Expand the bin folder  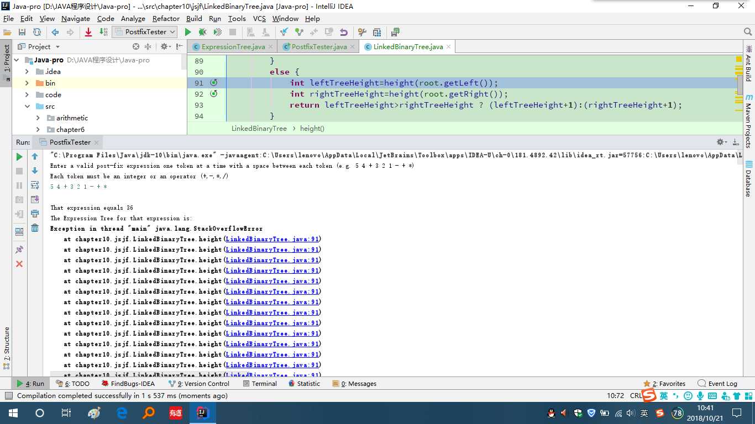pos(27,83)
